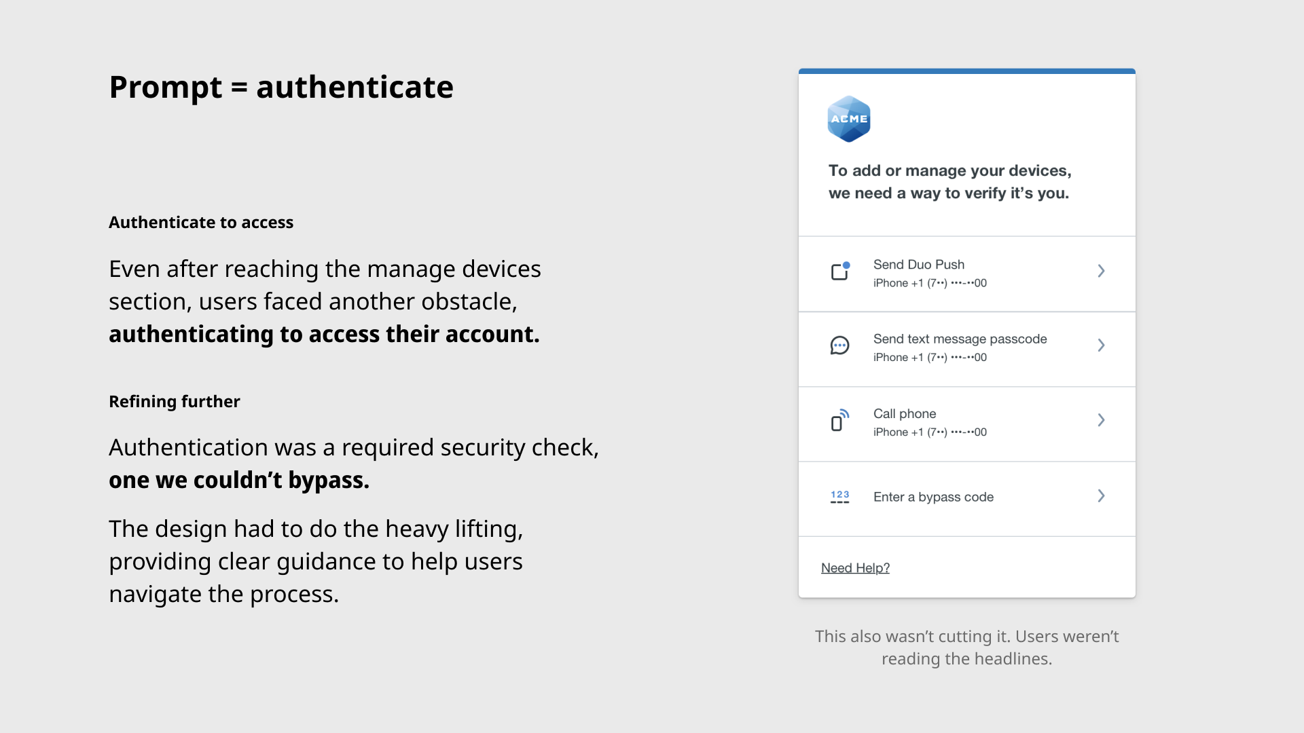
Task: Click the 'Refining further' subheading
Action: 175,402
